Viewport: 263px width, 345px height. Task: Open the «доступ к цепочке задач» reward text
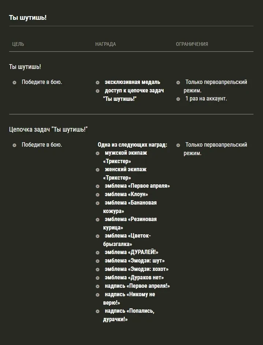134,91
